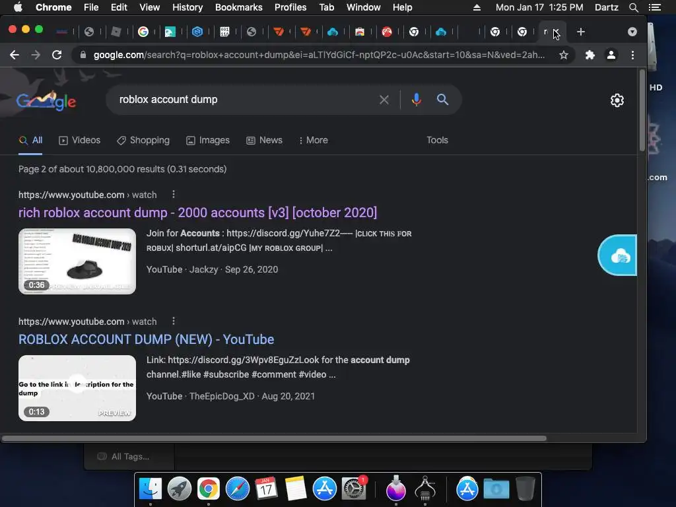The width and height of the screenshot is (676, 507).
Task: Open Safari from the Dock
Action: coord(238,489)
